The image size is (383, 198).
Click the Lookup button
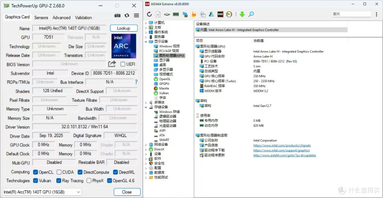[124, 28]
